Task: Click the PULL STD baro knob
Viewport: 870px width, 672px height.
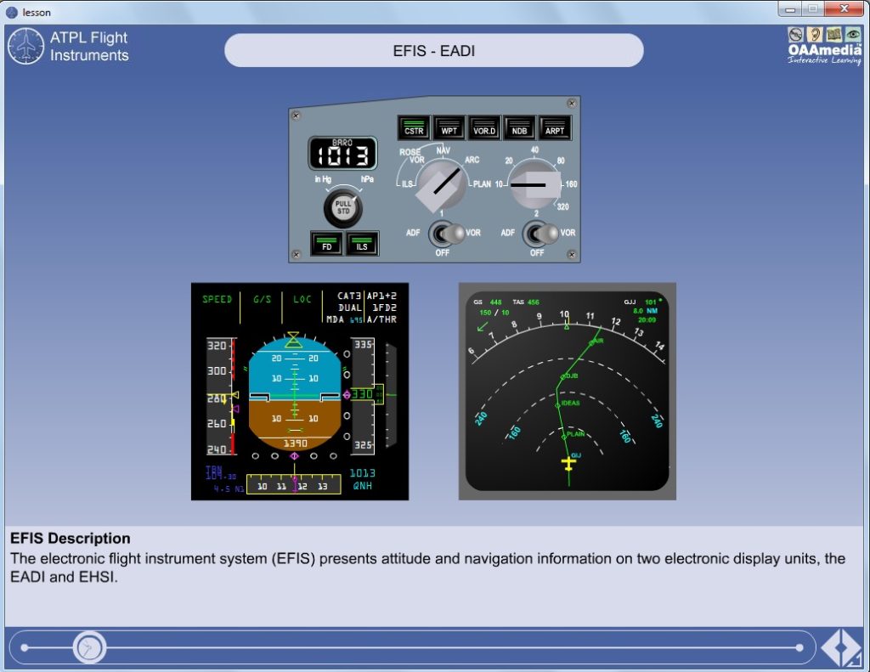Action: click(343, 207)
